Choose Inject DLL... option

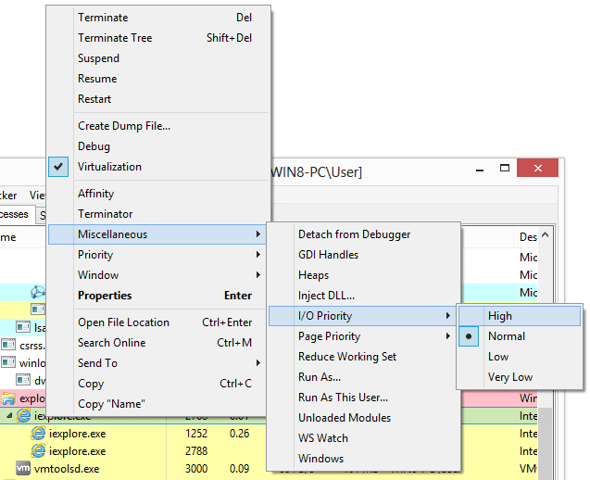(363, 296)
